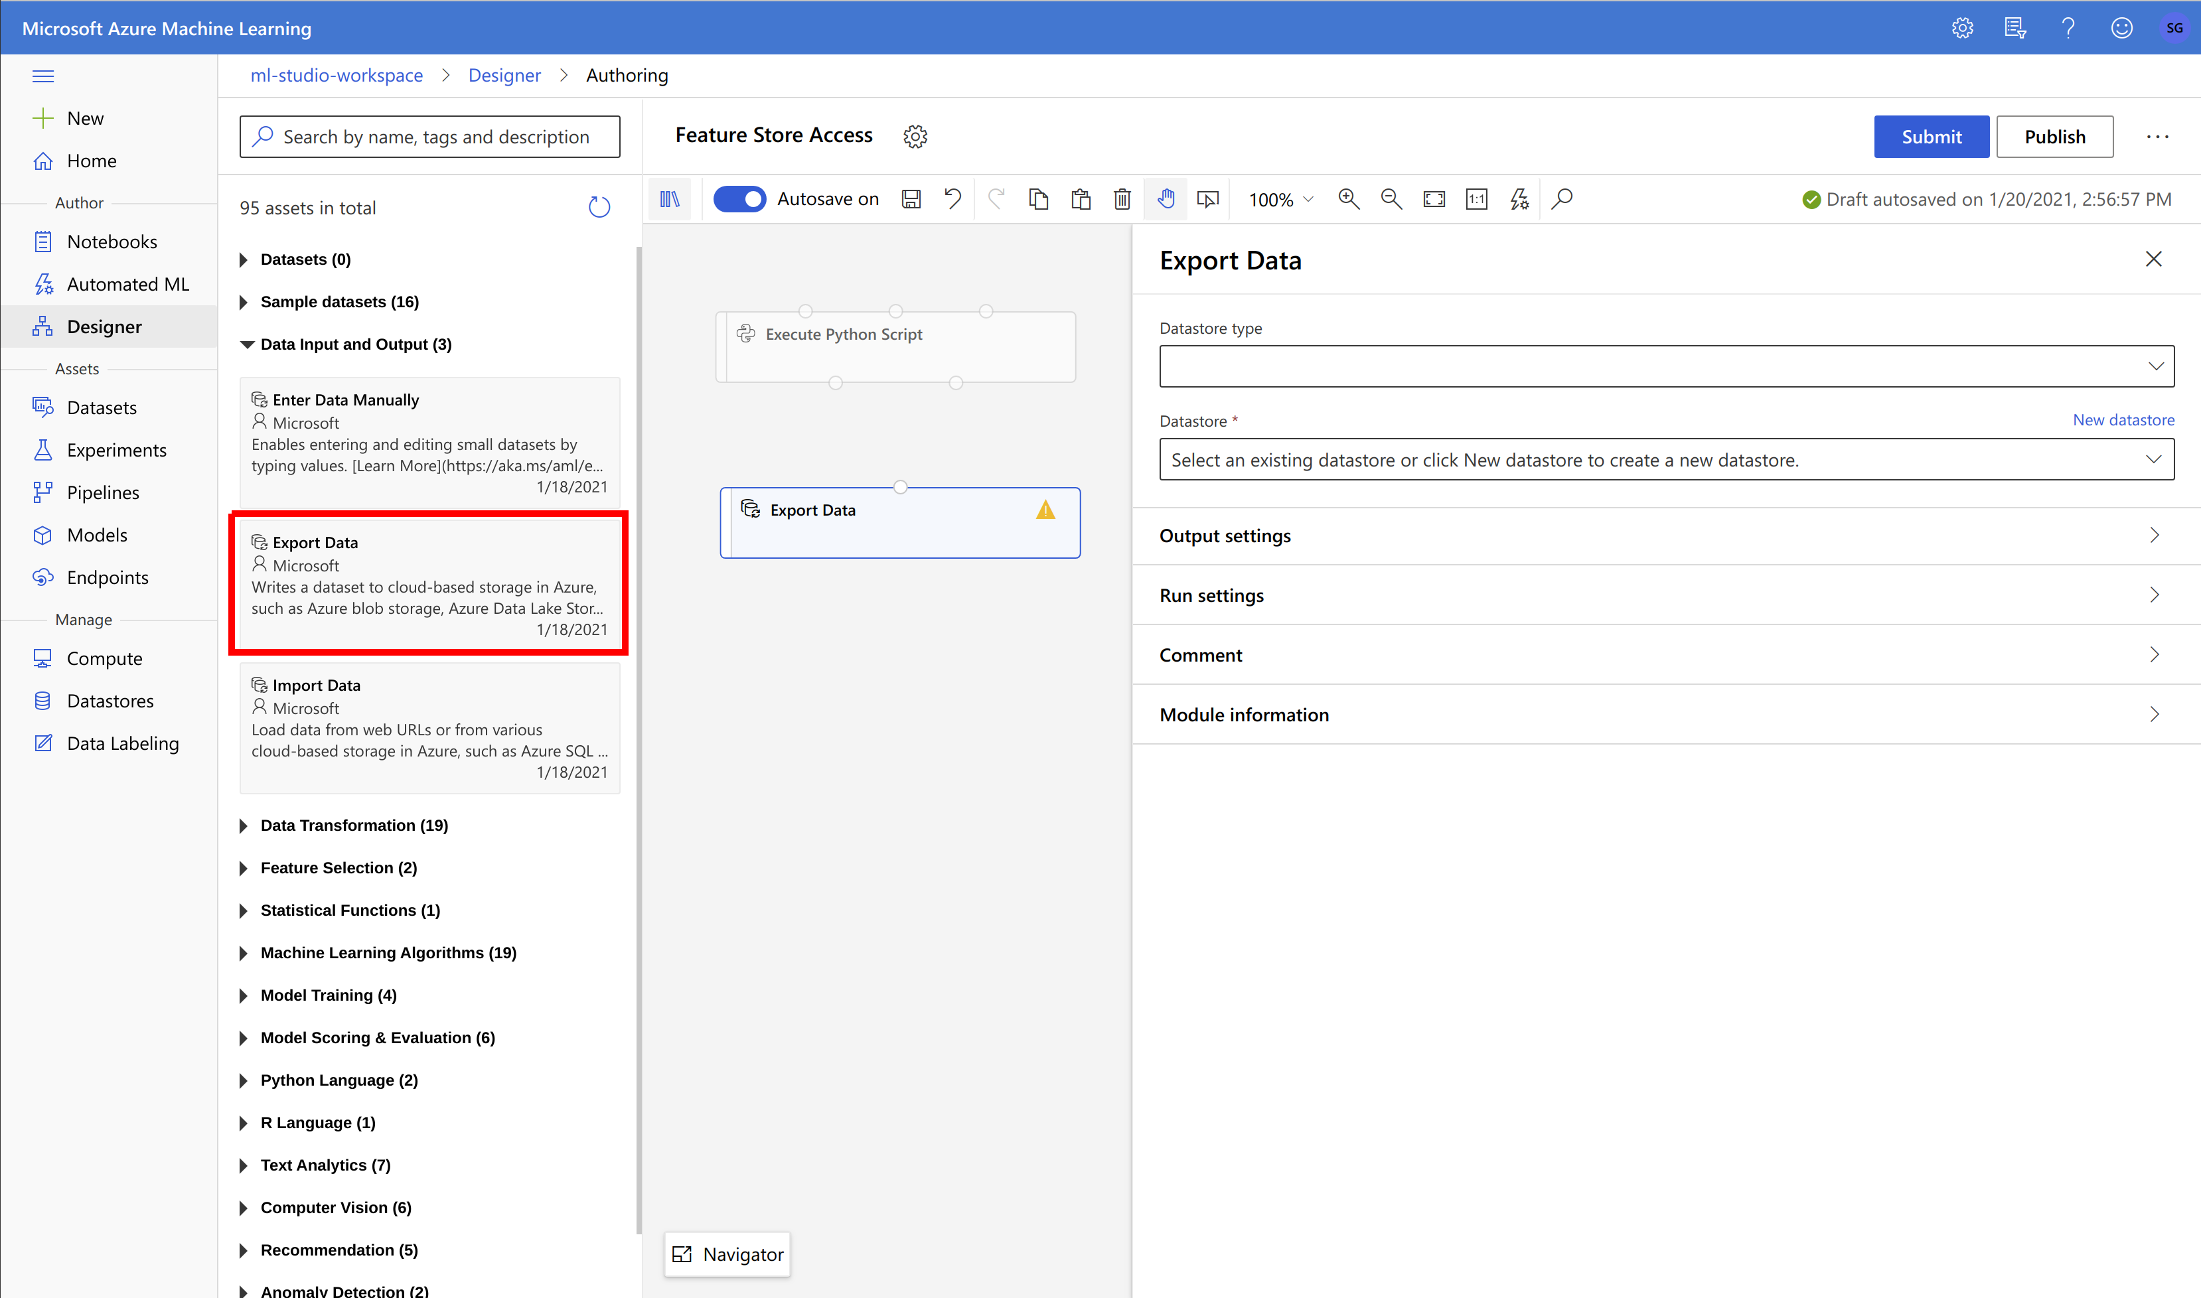This screenshot has height=1298, width=2201.
Task: Open the Datastore type dropdown
Action: tap(1665, 366)
